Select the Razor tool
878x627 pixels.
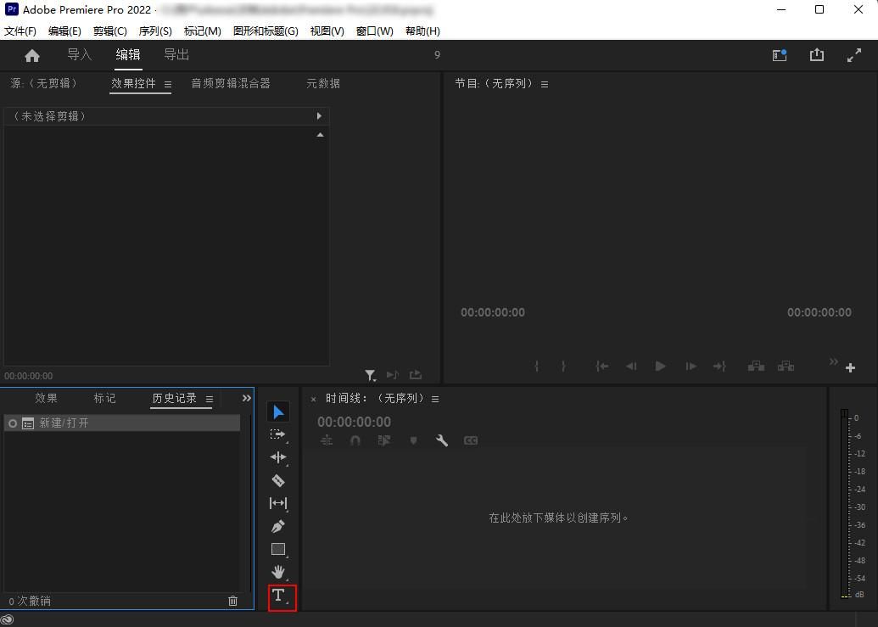pos(278,480)
